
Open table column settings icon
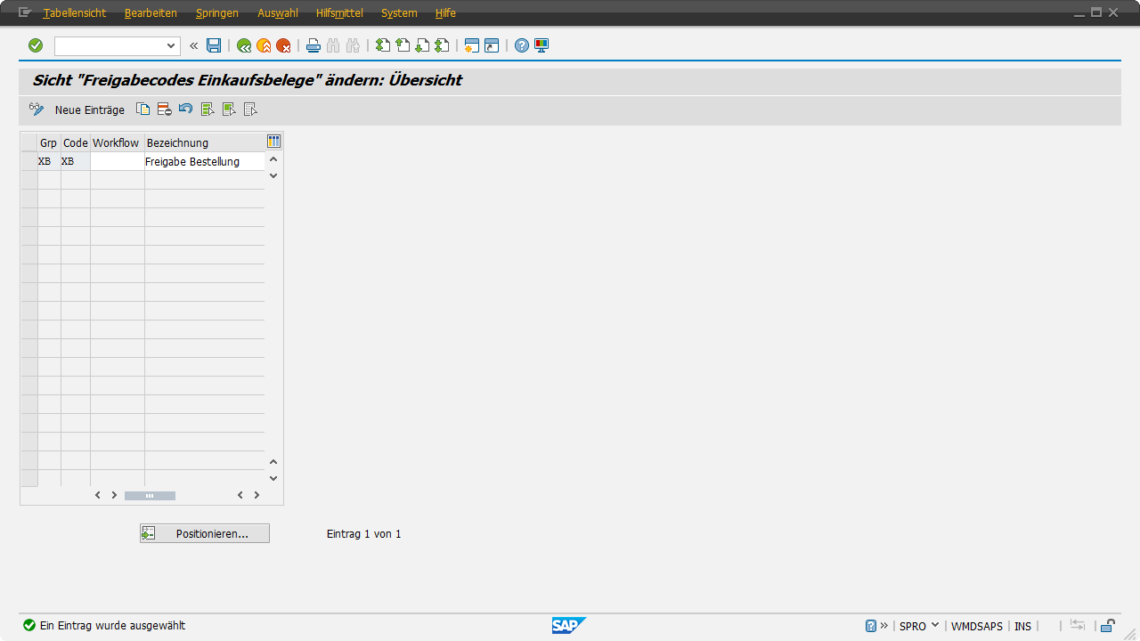pos(274,142)
